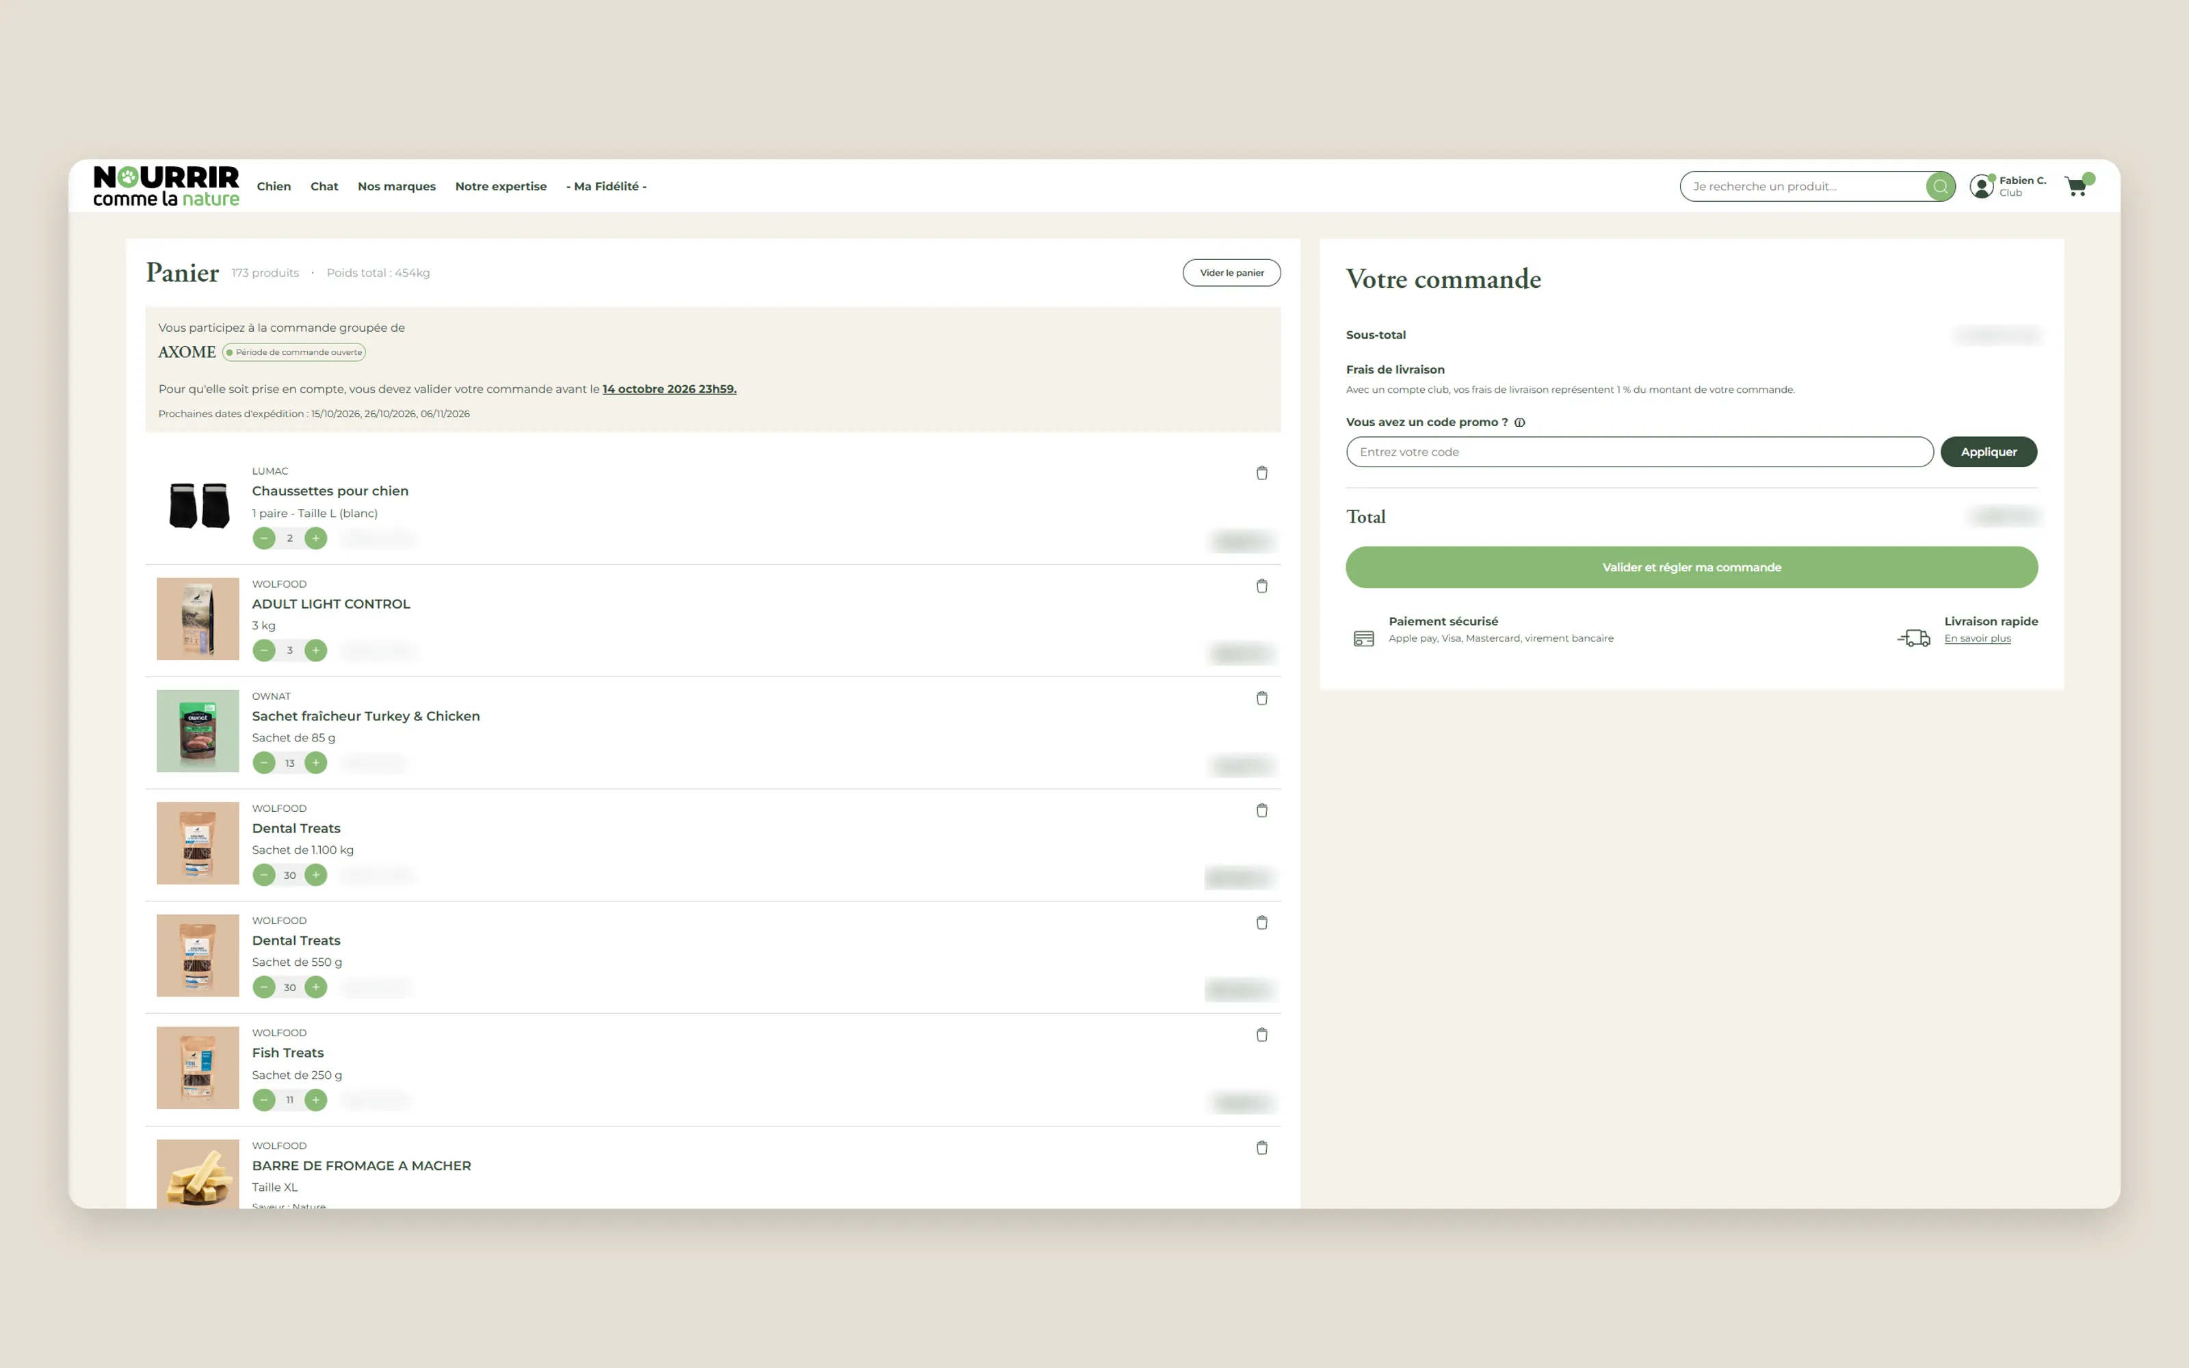Screen dimensions: 2189x1368
Task: Decrease quantity of ADULT LIGHT CONTROL
Action: 264,650
